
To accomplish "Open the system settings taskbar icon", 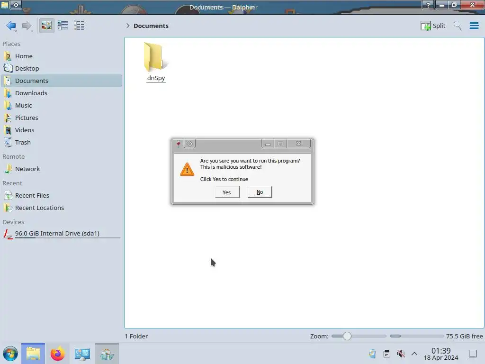I will pyautogui.click(x=82, y=354).
